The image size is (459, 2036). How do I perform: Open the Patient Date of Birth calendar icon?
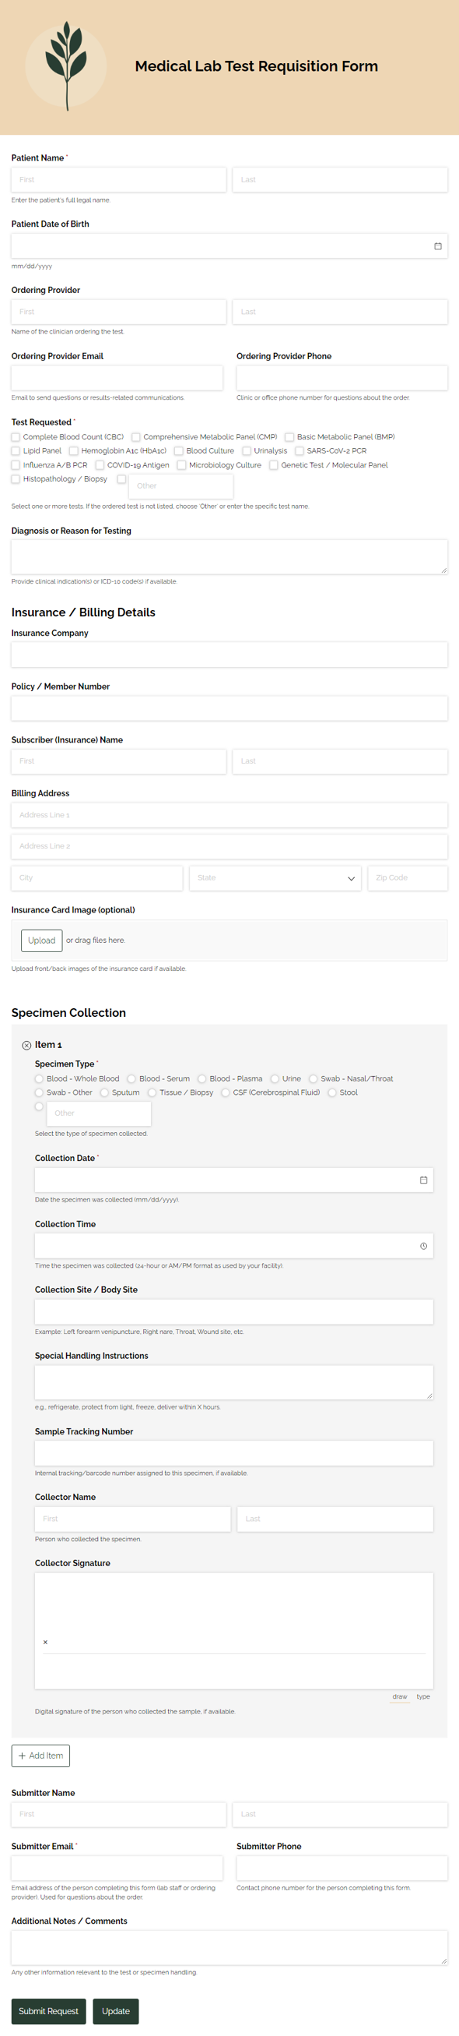[x=438, y=245]
